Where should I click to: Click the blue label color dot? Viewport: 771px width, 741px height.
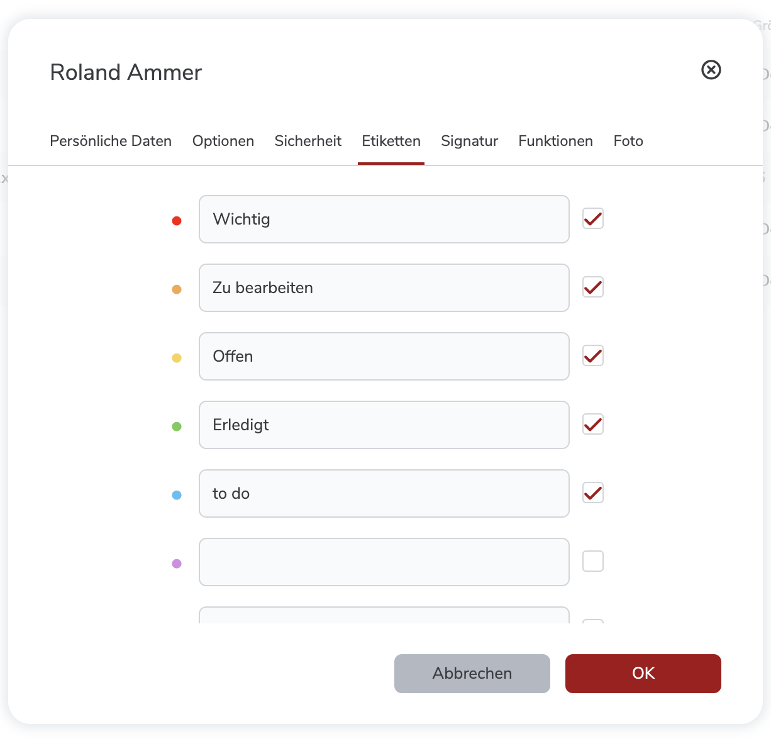[177, 495]
